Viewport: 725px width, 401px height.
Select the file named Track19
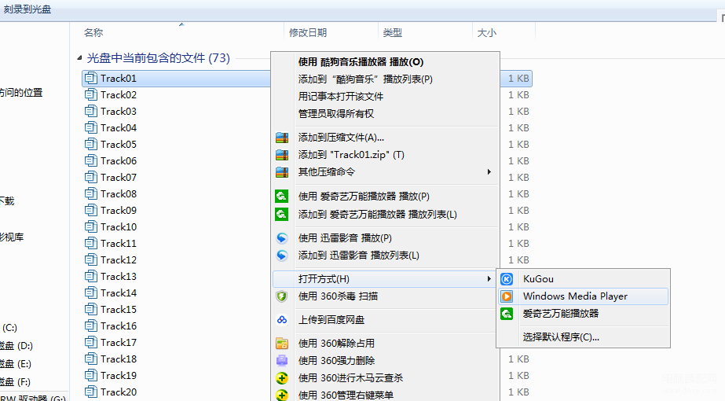[x=119, y=376]
